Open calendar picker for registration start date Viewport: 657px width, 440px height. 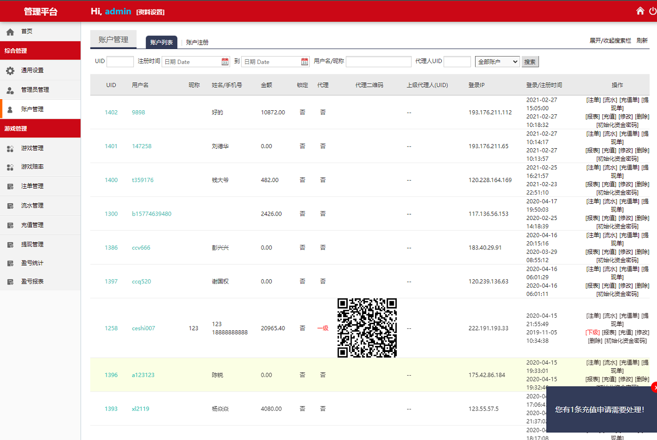(225, 62)
